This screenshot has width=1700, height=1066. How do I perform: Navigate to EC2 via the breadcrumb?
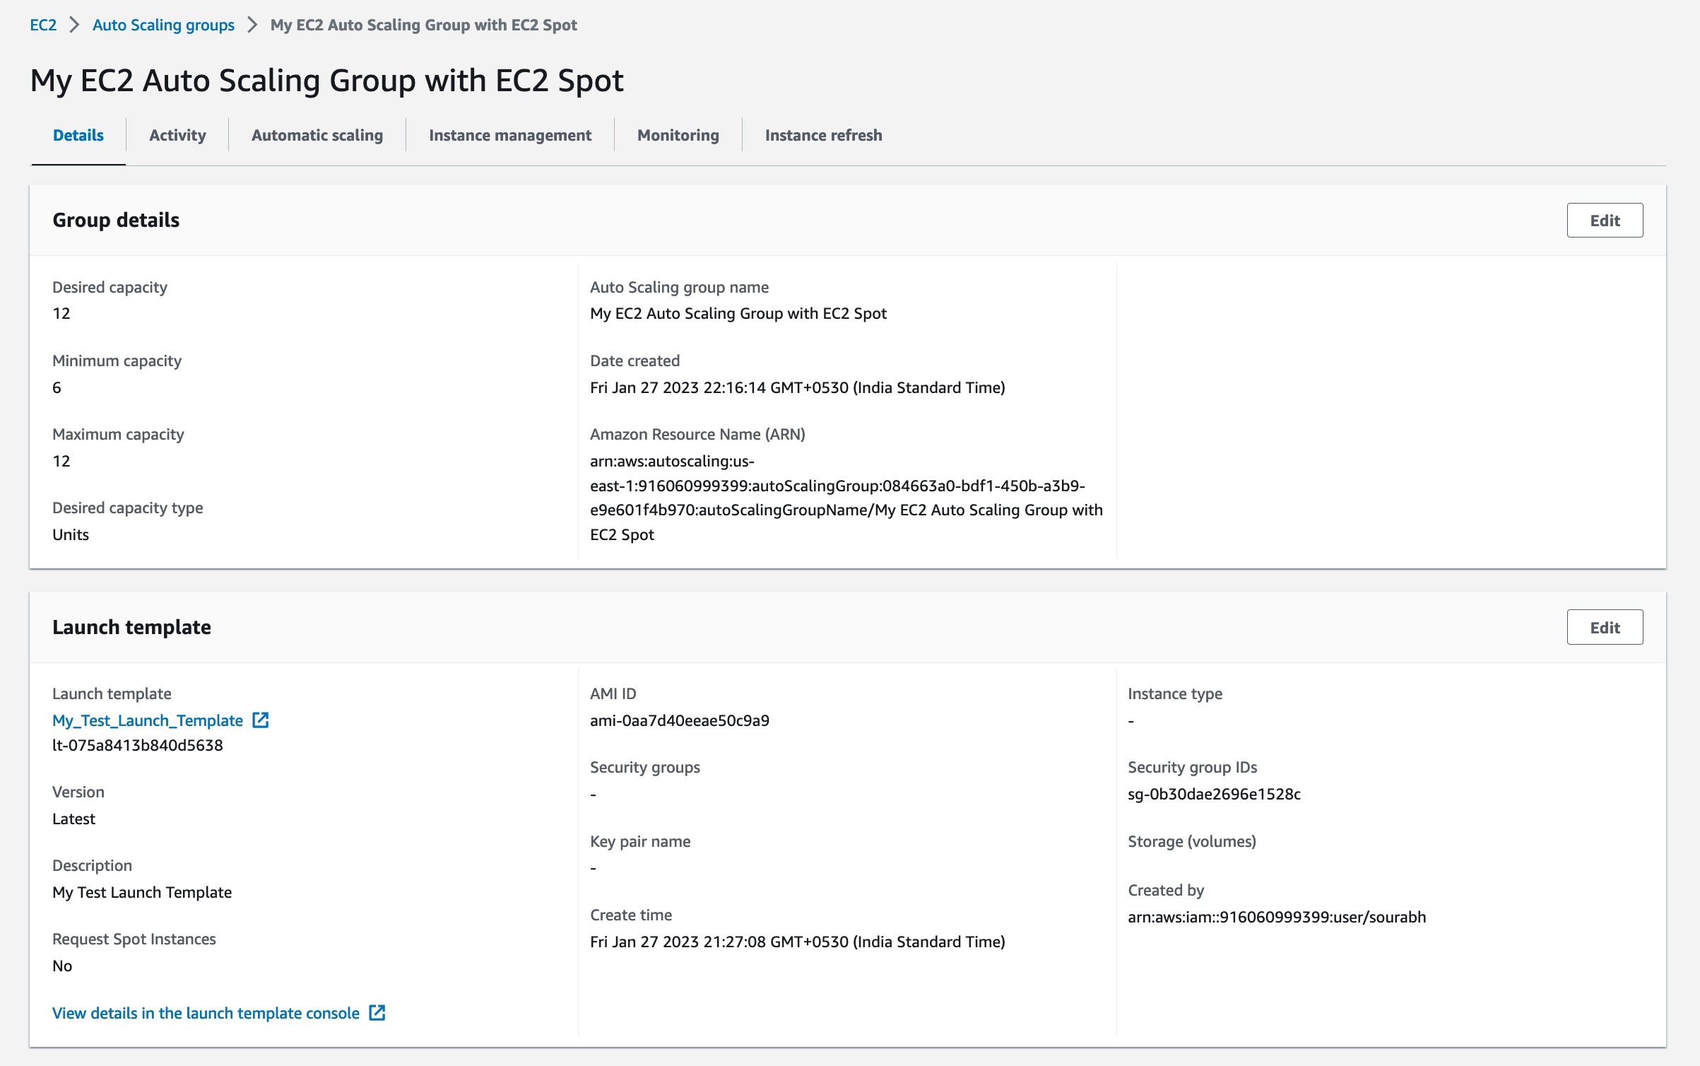coord(42,25)
